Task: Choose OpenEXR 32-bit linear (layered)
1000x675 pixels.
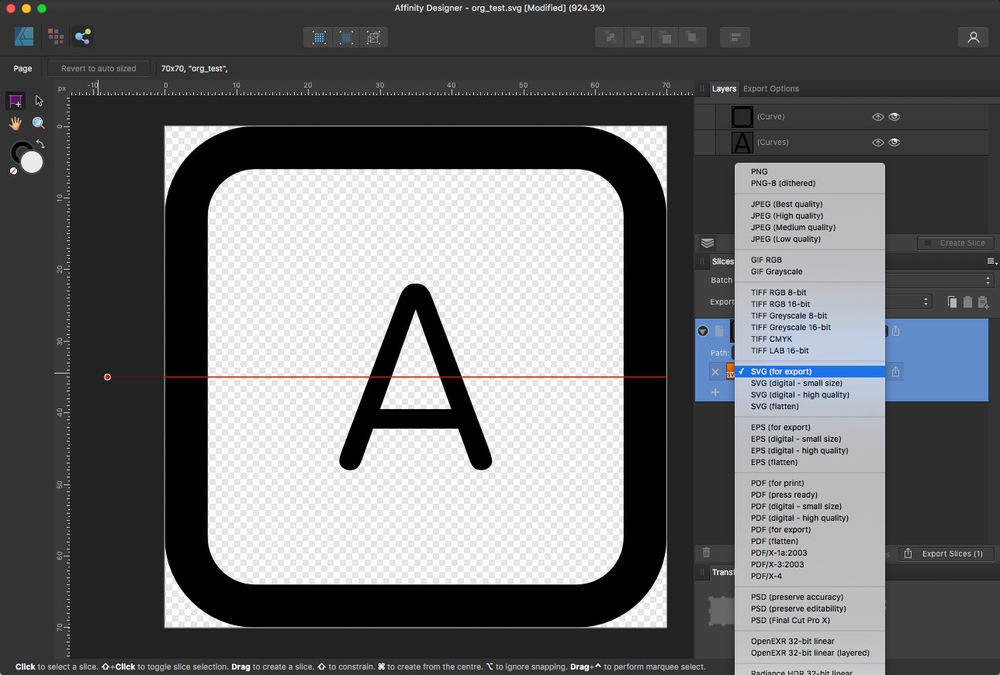Action: (809, 653)
